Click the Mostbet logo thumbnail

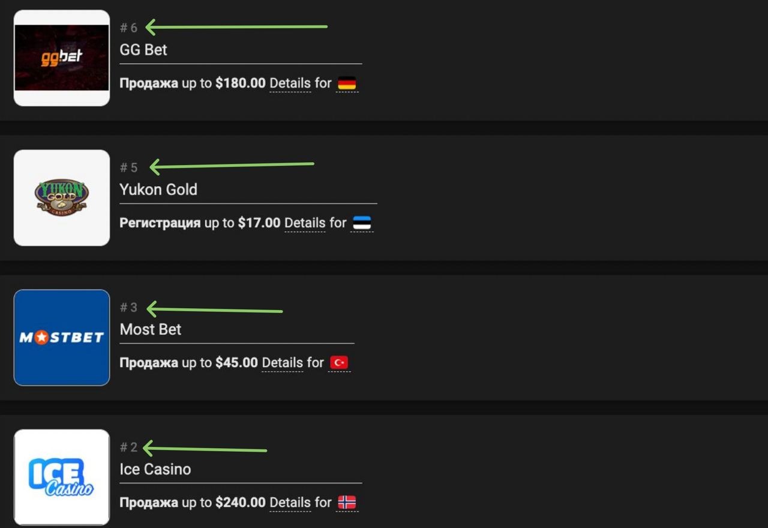pos(62,338)
